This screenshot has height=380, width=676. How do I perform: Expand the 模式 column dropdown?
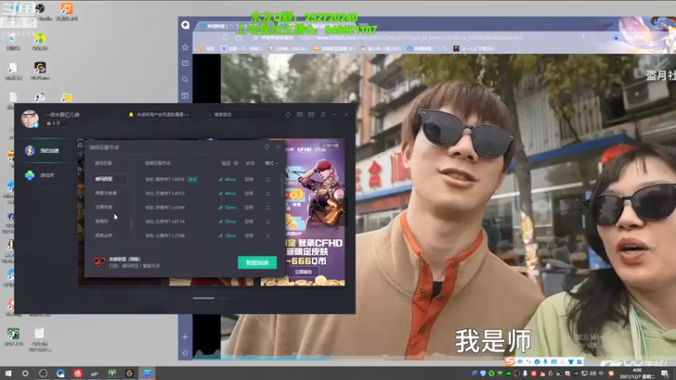270,163
